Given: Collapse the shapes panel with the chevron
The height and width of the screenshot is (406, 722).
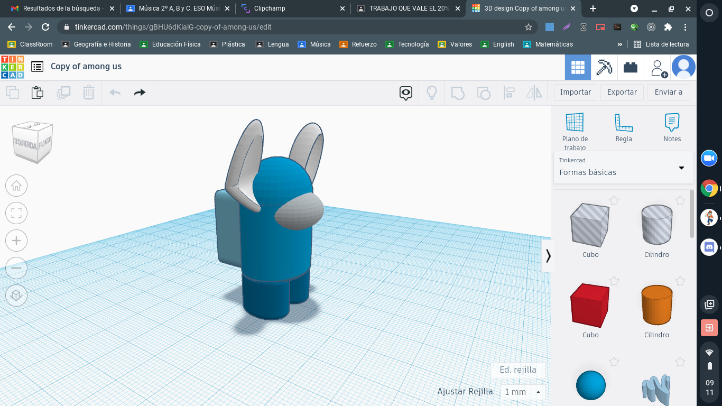Looking at the screenshot, I should point(548,256).
